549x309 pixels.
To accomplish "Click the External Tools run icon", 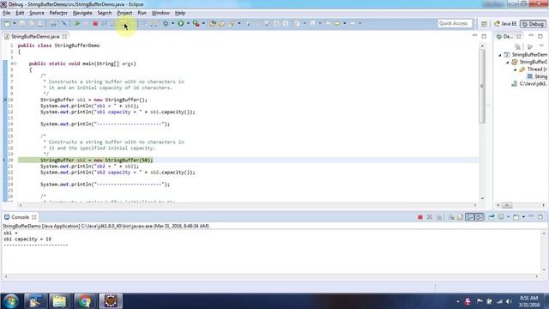I will point(196,23).
